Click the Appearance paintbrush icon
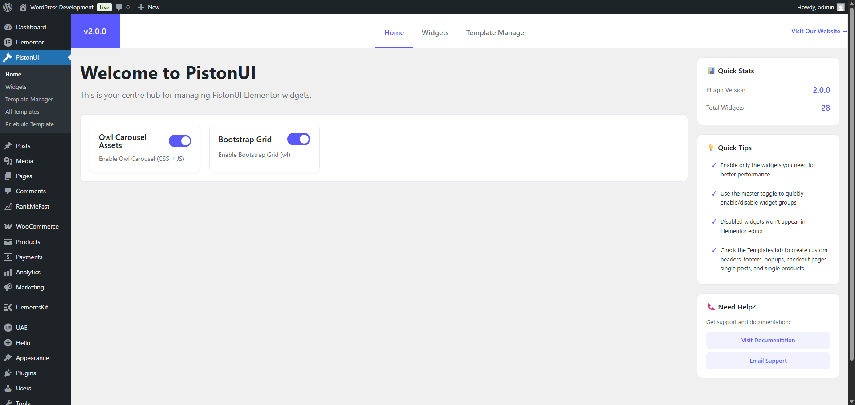Image resolution: width=855 pixels, height=405 pixels. click(8, 358)
